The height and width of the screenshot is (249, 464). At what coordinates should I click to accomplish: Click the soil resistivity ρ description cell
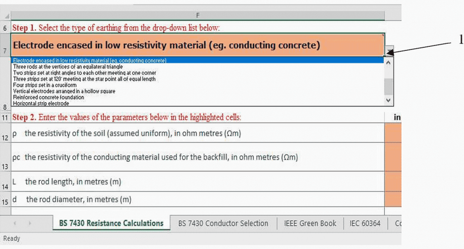(198, 133)
